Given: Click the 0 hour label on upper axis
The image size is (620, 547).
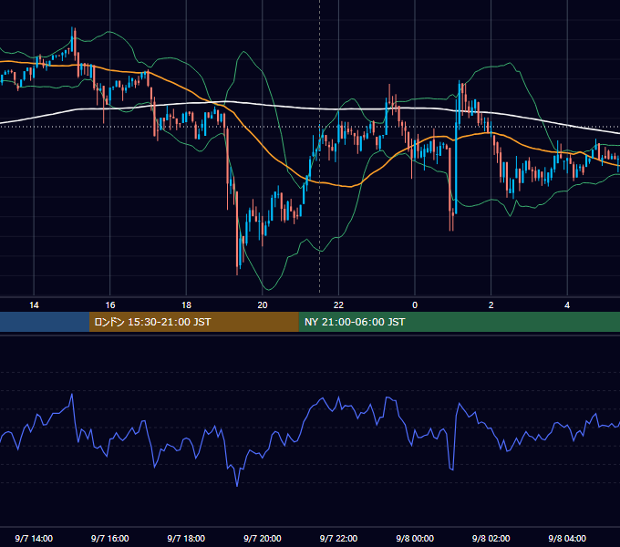Looking at the screenshot, I should pyautogui.click(x=415, y=305).
